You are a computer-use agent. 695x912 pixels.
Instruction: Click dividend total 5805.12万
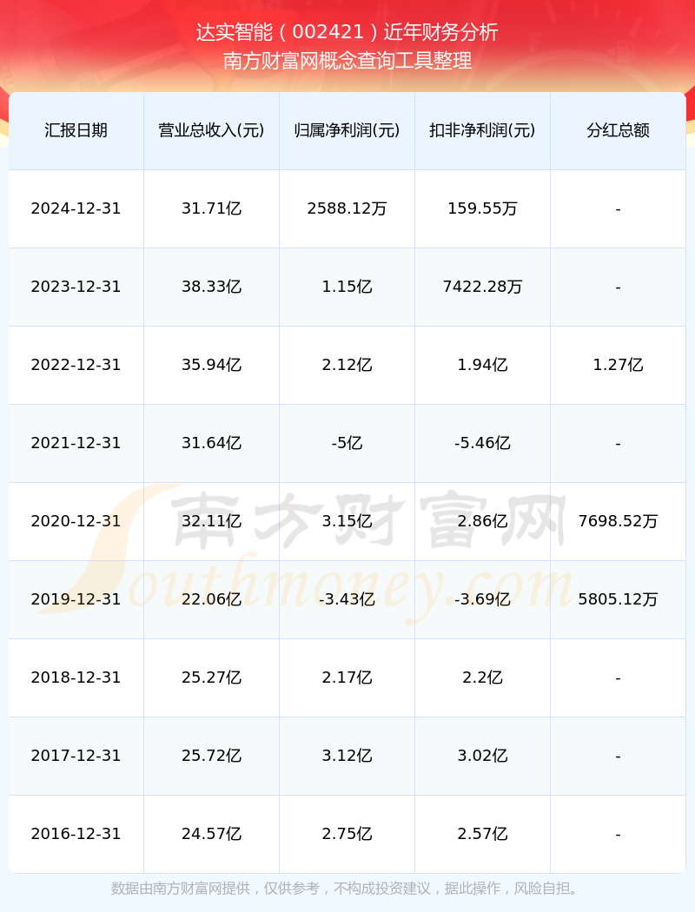619,599
